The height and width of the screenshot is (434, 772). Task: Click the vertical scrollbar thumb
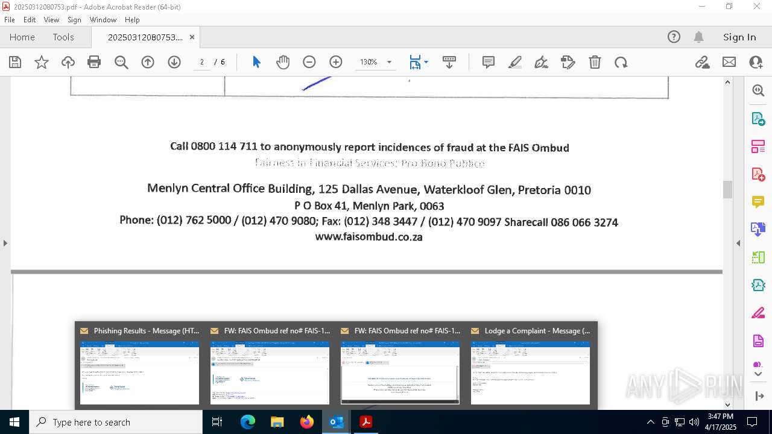[727, 190]
